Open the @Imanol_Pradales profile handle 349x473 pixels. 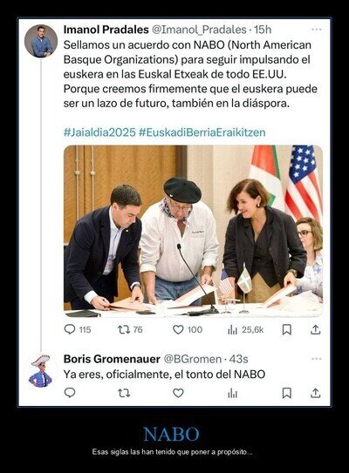[199, 30]
